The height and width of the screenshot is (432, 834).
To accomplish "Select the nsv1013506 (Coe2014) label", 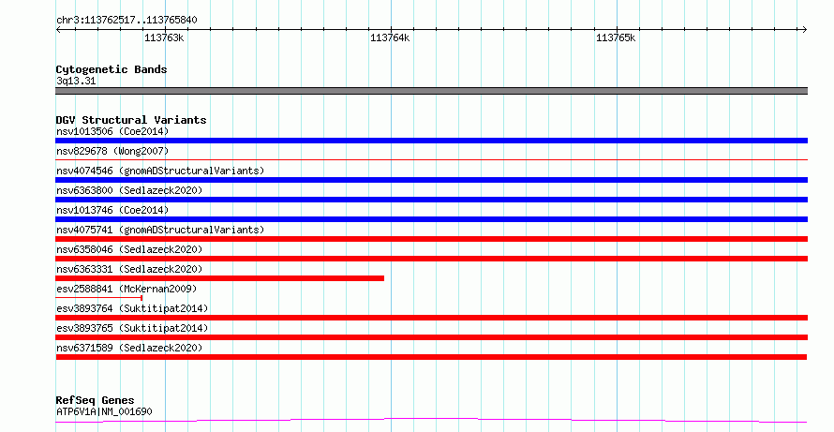I will (x=112, y=131).
